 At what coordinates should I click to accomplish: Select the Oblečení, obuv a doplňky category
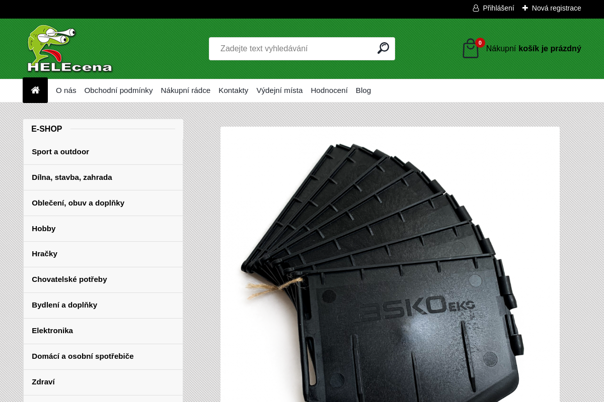coord(78,203)
